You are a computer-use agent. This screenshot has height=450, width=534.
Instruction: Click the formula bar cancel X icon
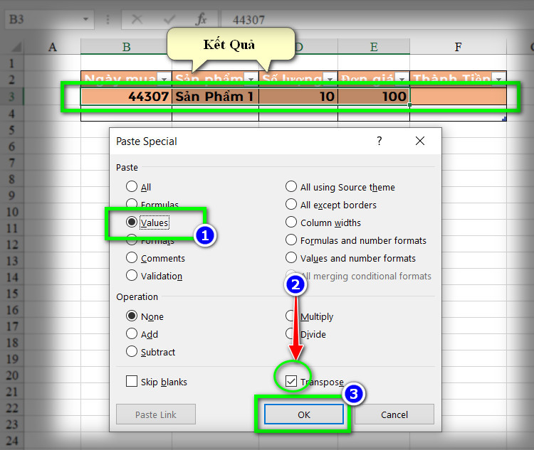click(x=137, y=19)
